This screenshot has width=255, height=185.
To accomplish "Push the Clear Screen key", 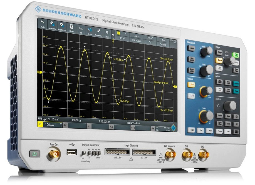I will (228, 90).
